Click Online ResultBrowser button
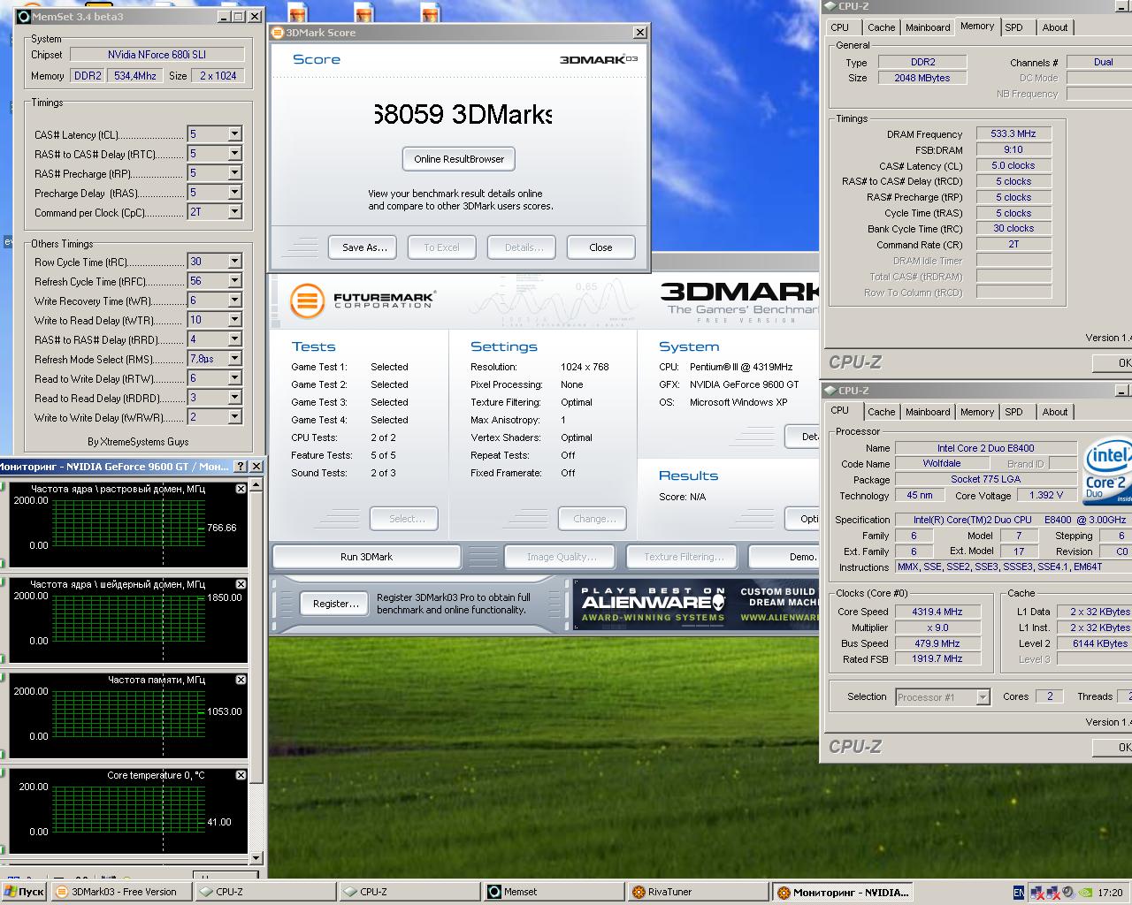This screenshot has height=905, width=1132. pyautogui.click(x=459, y=159)
